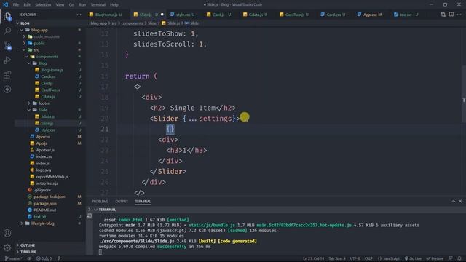Click the open changes icon in editor toolbar
The image size is (466, 262).
coord(443,15)
